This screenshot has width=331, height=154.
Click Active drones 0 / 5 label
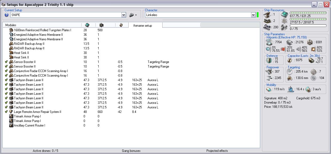click(45, 151)
